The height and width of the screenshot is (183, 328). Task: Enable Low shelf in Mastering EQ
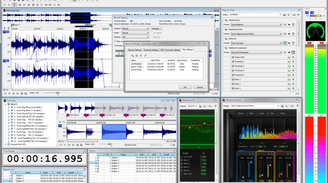(x=181, y=156)
